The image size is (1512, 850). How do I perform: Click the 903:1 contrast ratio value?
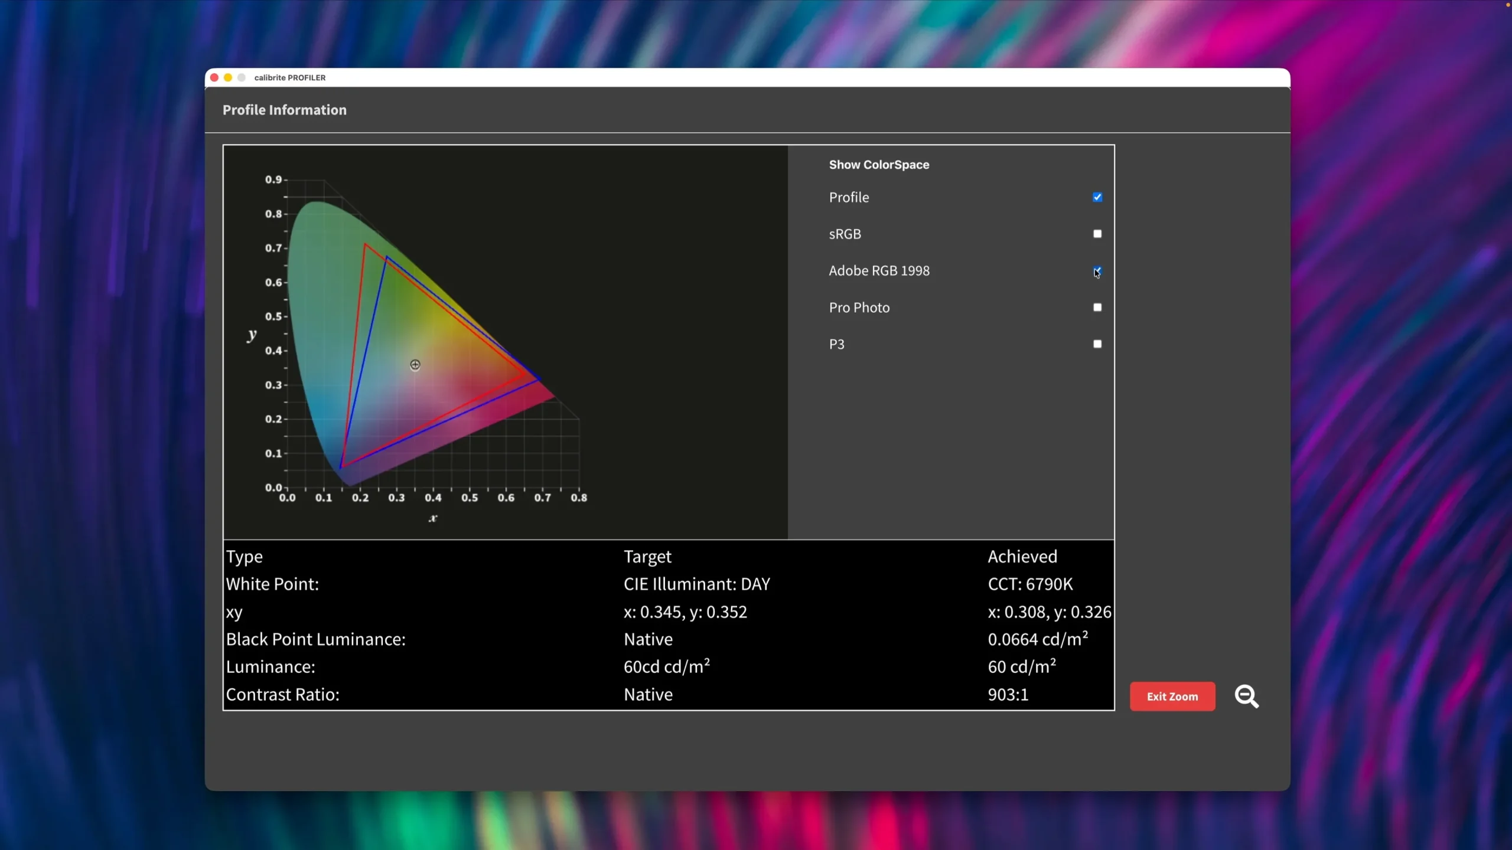click(1008, 695)
